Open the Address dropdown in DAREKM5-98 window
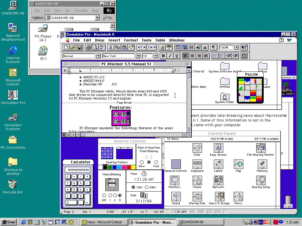 (x=97, y=18)
